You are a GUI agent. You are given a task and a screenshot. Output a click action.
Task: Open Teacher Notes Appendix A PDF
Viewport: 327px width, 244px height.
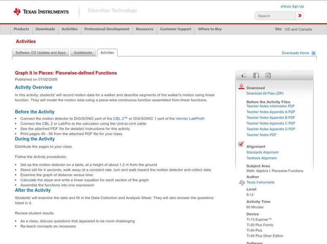click(x=271, y=112)
